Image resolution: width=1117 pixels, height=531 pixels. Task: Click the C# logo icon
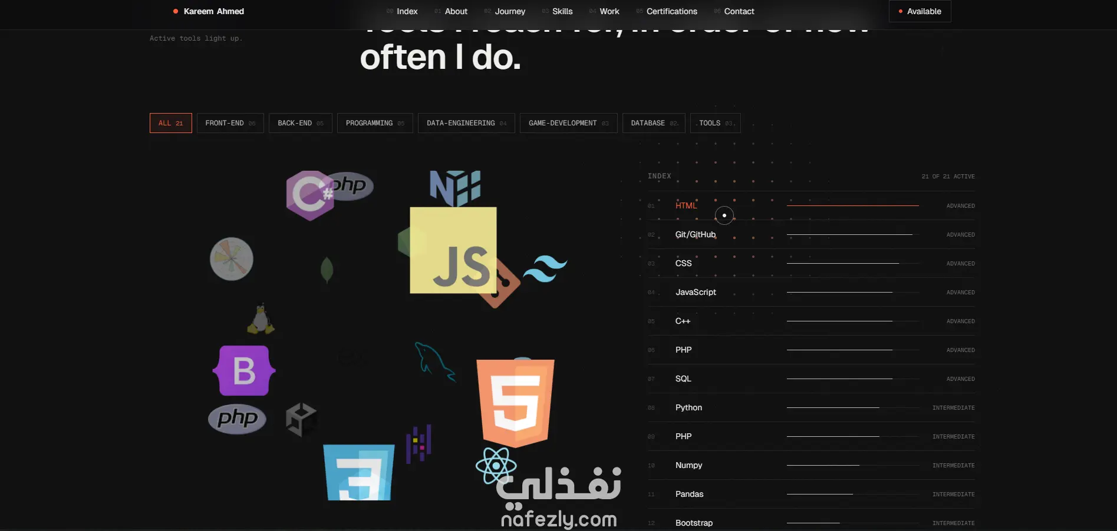click(x=309, y=195)
